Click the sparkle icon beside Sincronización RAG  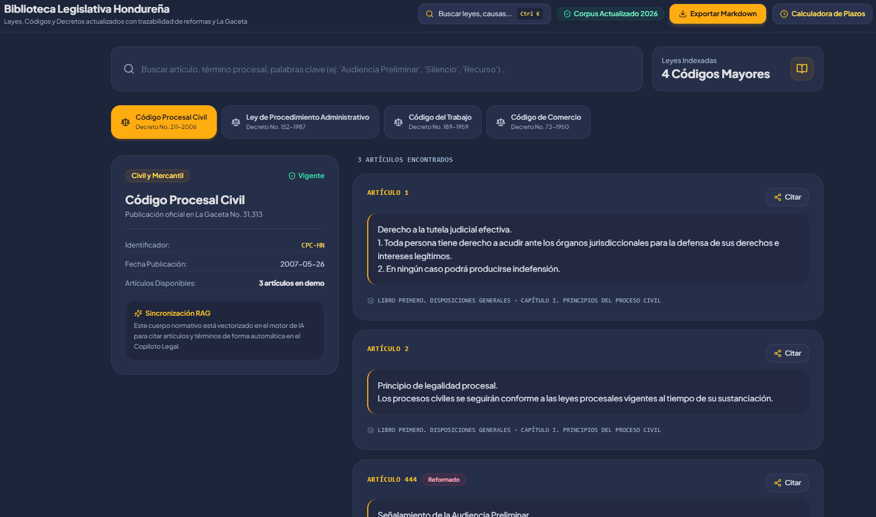[x=138, y=313]
